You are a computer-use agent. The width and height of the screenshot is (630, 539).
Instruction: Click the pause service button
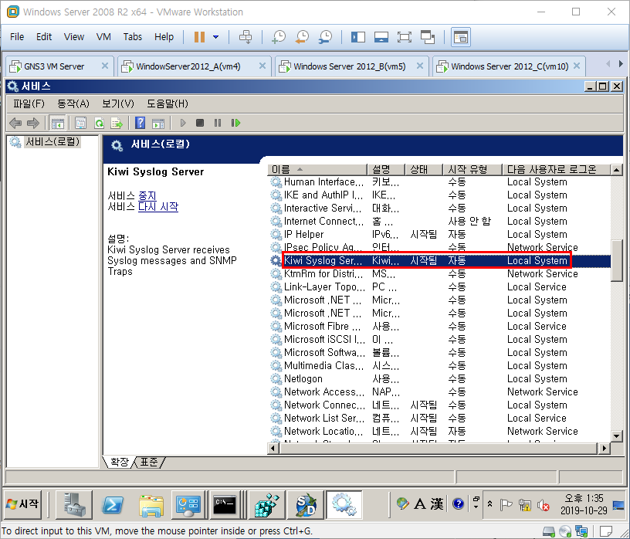218,123
